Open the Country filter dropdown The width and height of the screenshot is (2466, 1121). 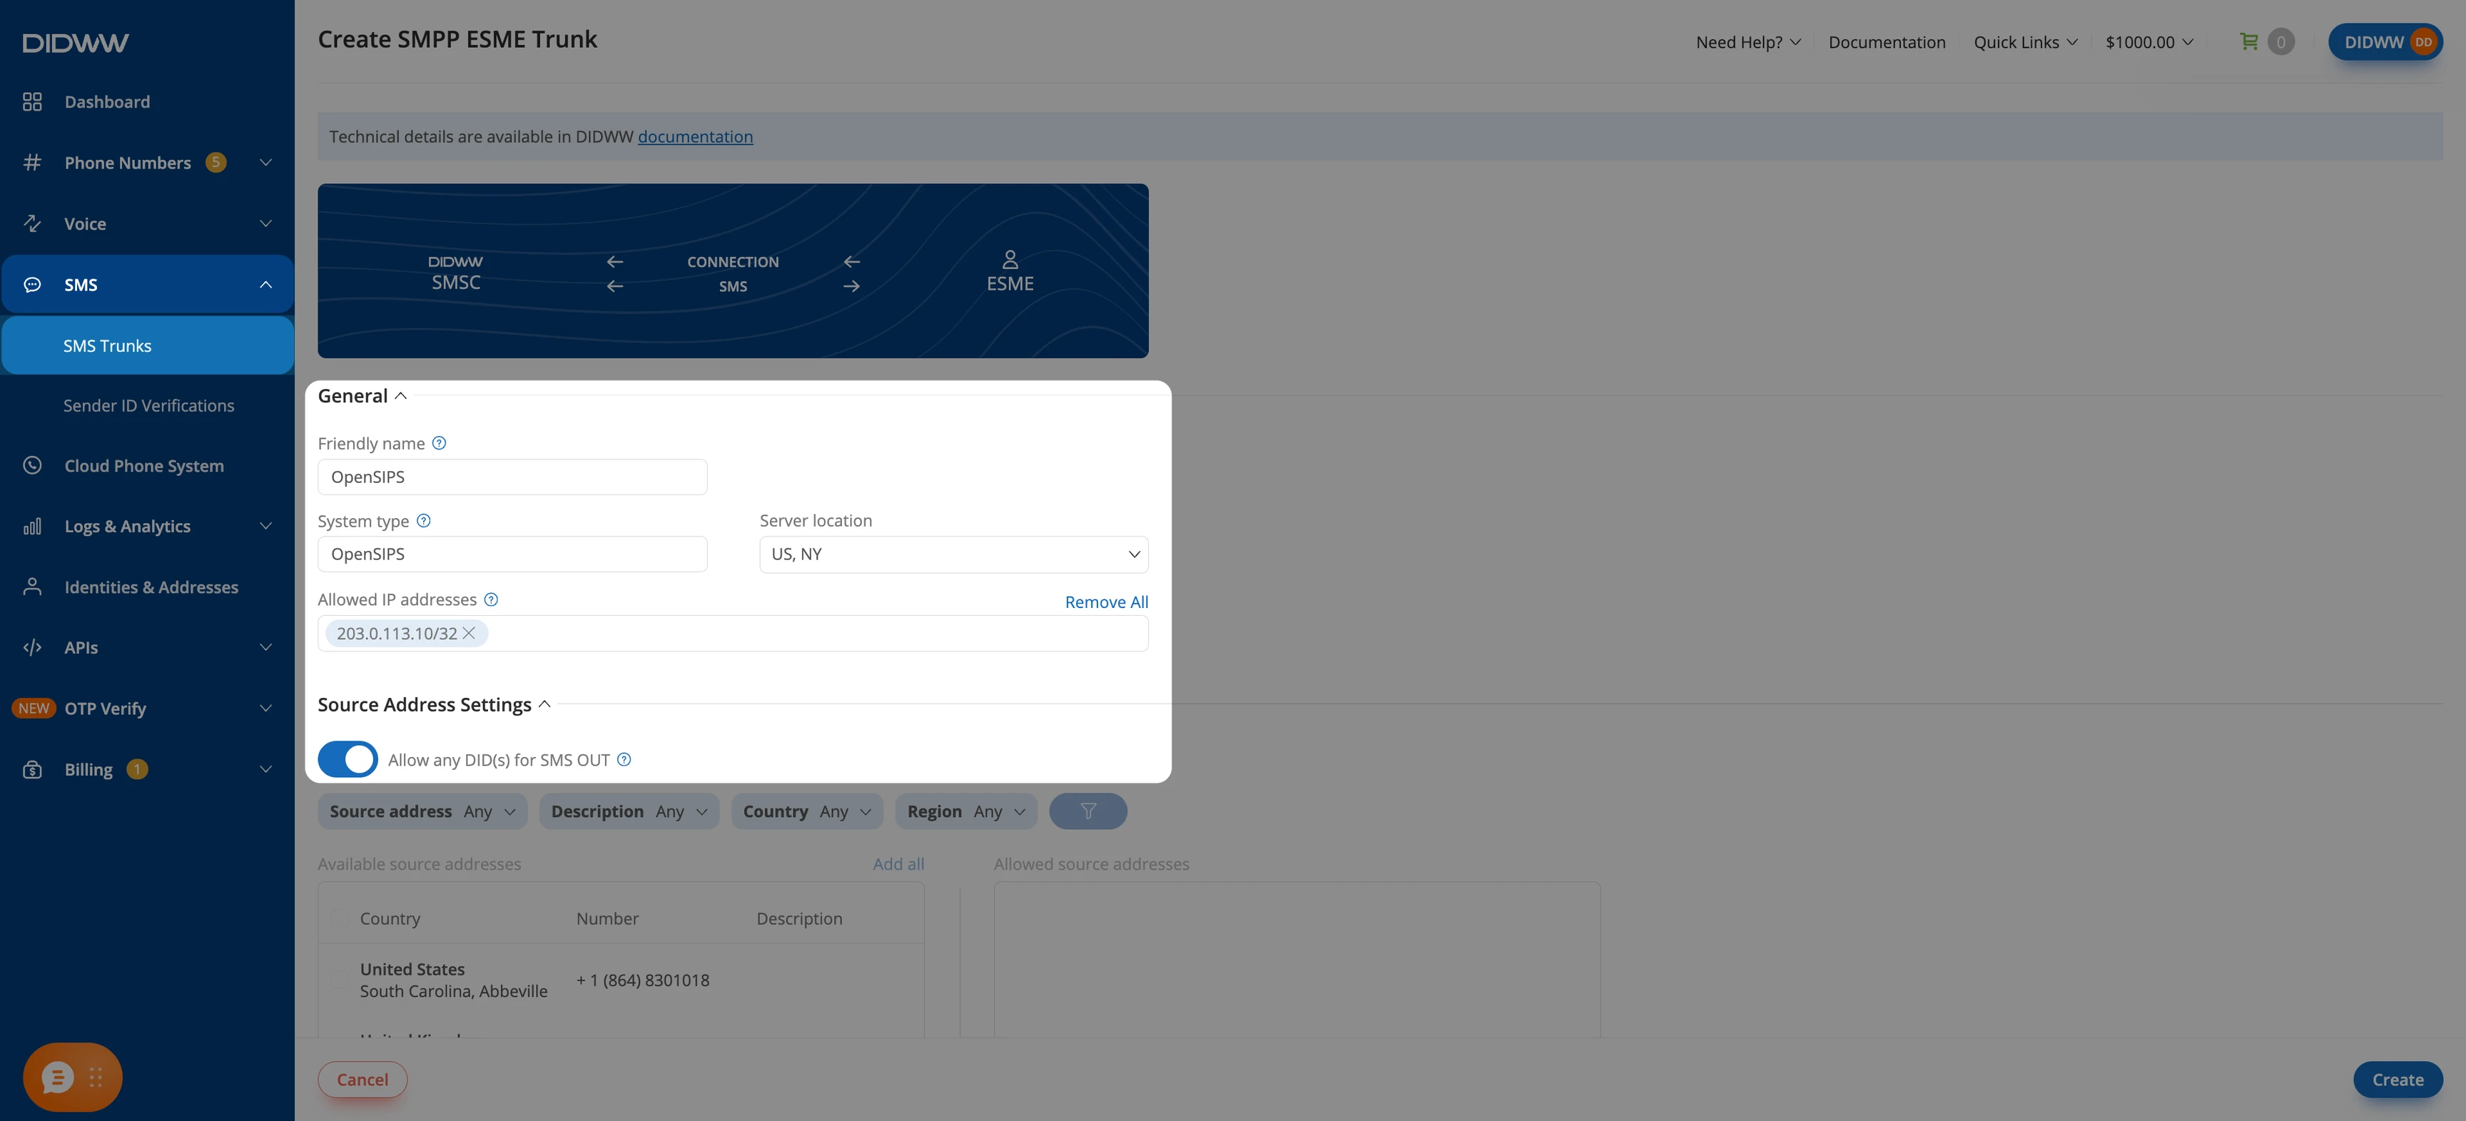(807, 811)
